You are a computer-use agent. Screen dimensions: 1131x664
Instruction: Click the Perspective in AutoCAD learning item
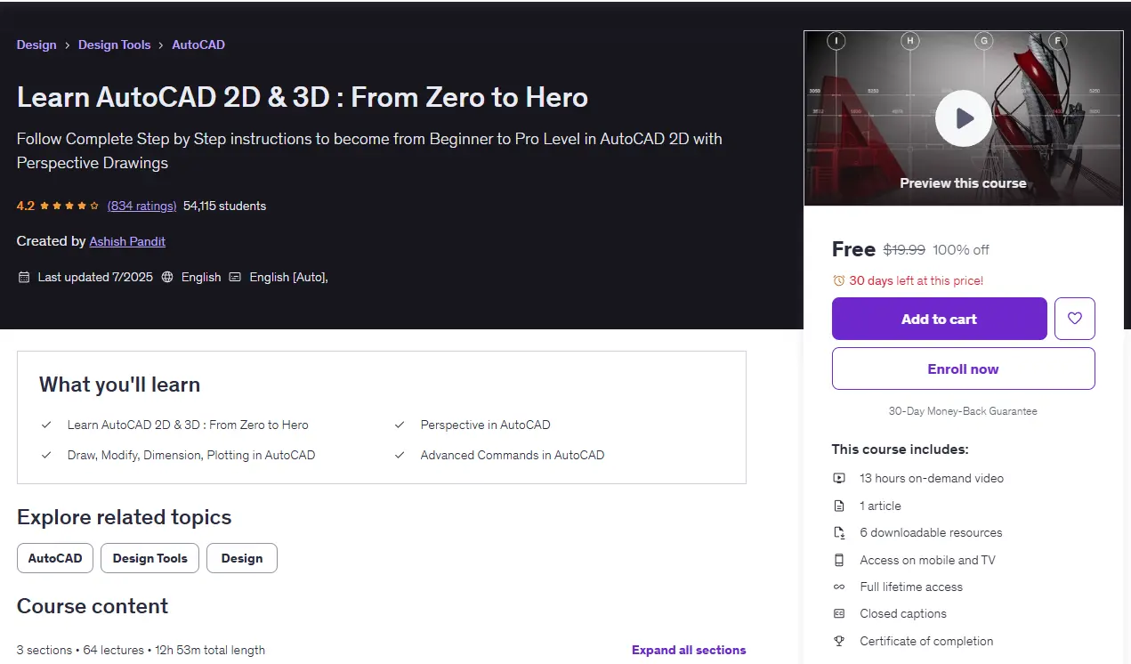[x=486, y=425]
